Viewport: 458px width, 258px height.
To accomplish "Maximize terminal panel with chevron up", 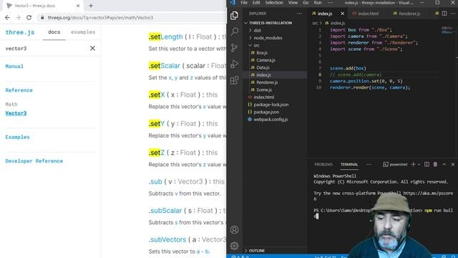I will [444, 164].
